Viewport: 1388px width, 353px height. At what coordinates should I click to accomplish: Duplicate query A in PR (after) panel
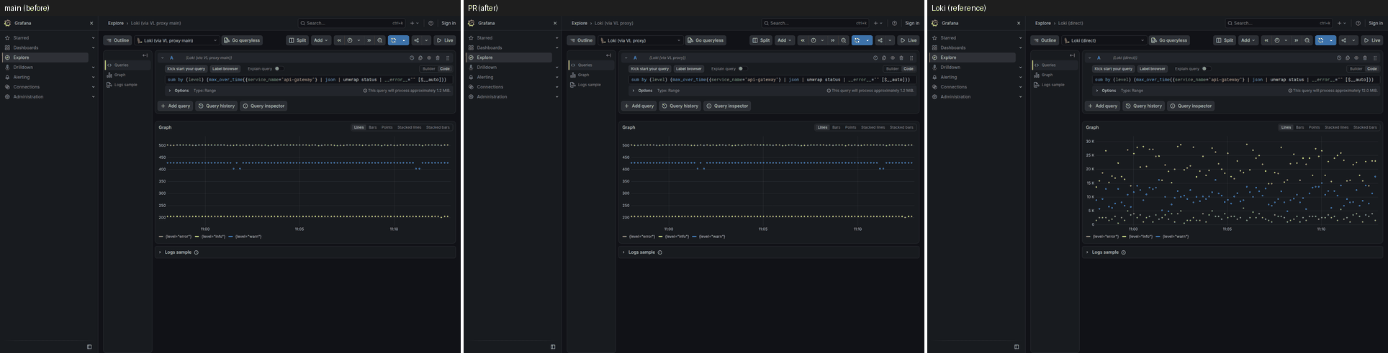(884, 58)
